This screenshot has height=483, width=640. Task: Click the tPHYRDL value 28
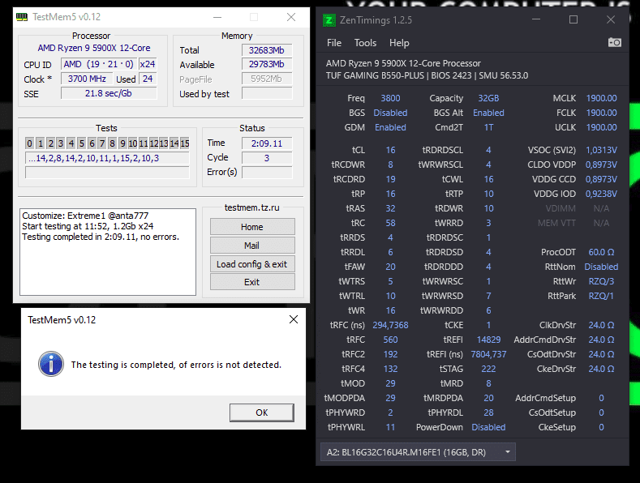point(488,412)
